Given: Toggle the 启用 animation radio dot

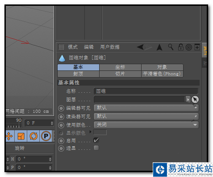Looking at the screenshot, I should [61, 141].
